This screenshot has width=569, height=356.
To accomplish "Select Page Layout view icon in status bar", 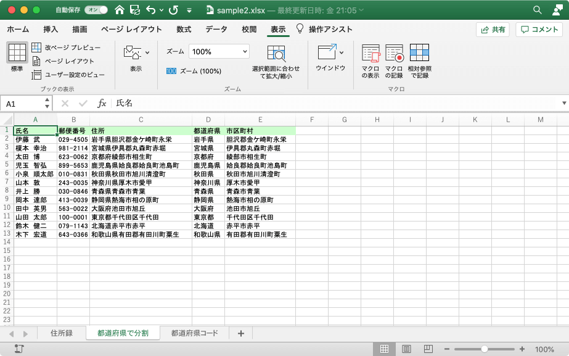I will click(x=406, y=349).
